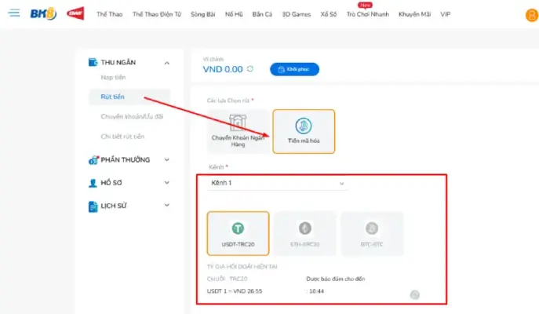Open Thể Thao Điện Tử menu
This screenshot has width=539, height=314.
pyautogui.click(x=157, y=14)
